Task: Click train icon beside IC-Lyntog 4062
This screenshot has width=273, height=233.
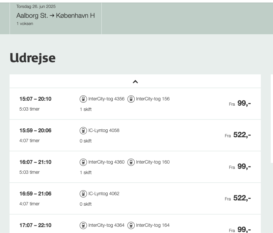Action: coord(83,194)
